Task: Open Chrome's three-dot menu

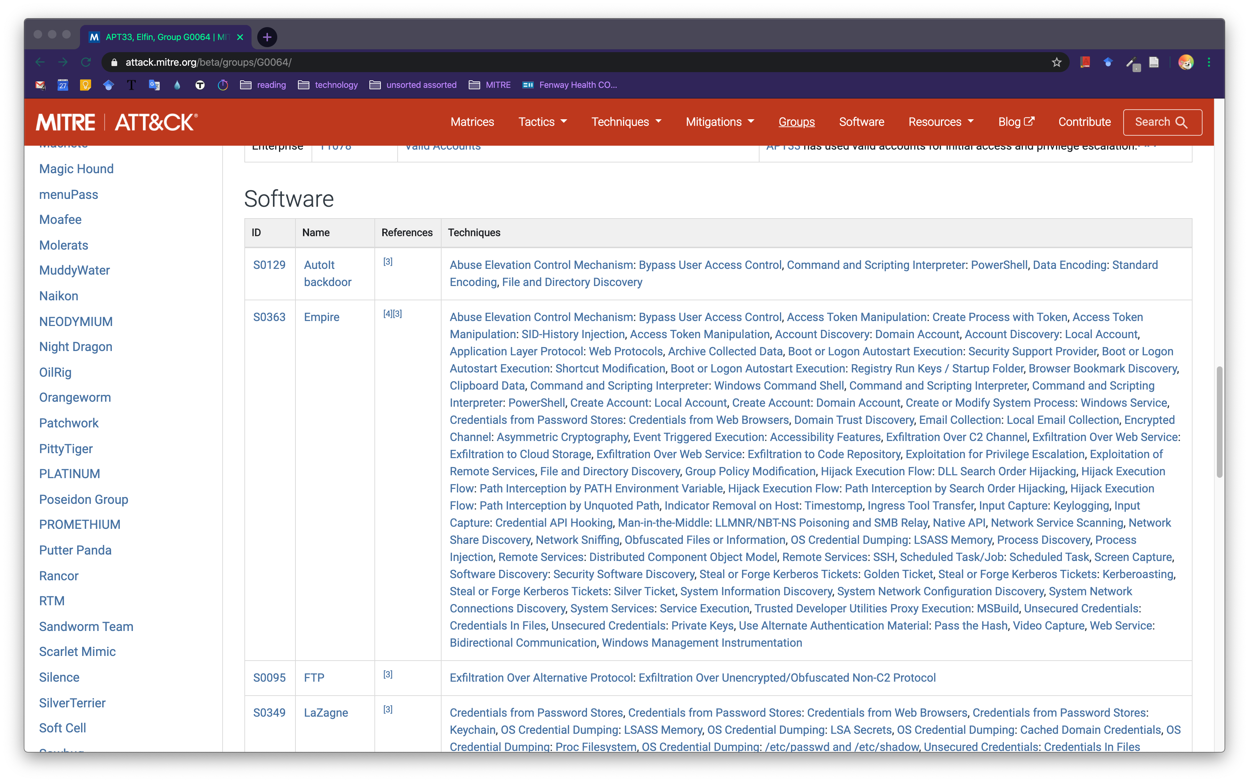Action: (x=1209, y=62)
